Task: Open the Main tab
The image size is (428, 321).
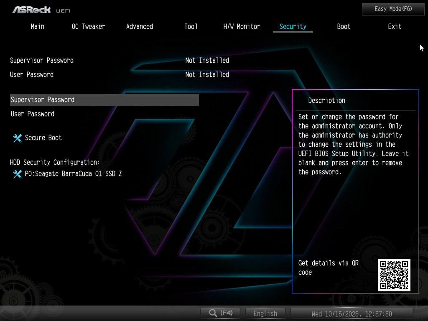Action: tap(38, 26)
